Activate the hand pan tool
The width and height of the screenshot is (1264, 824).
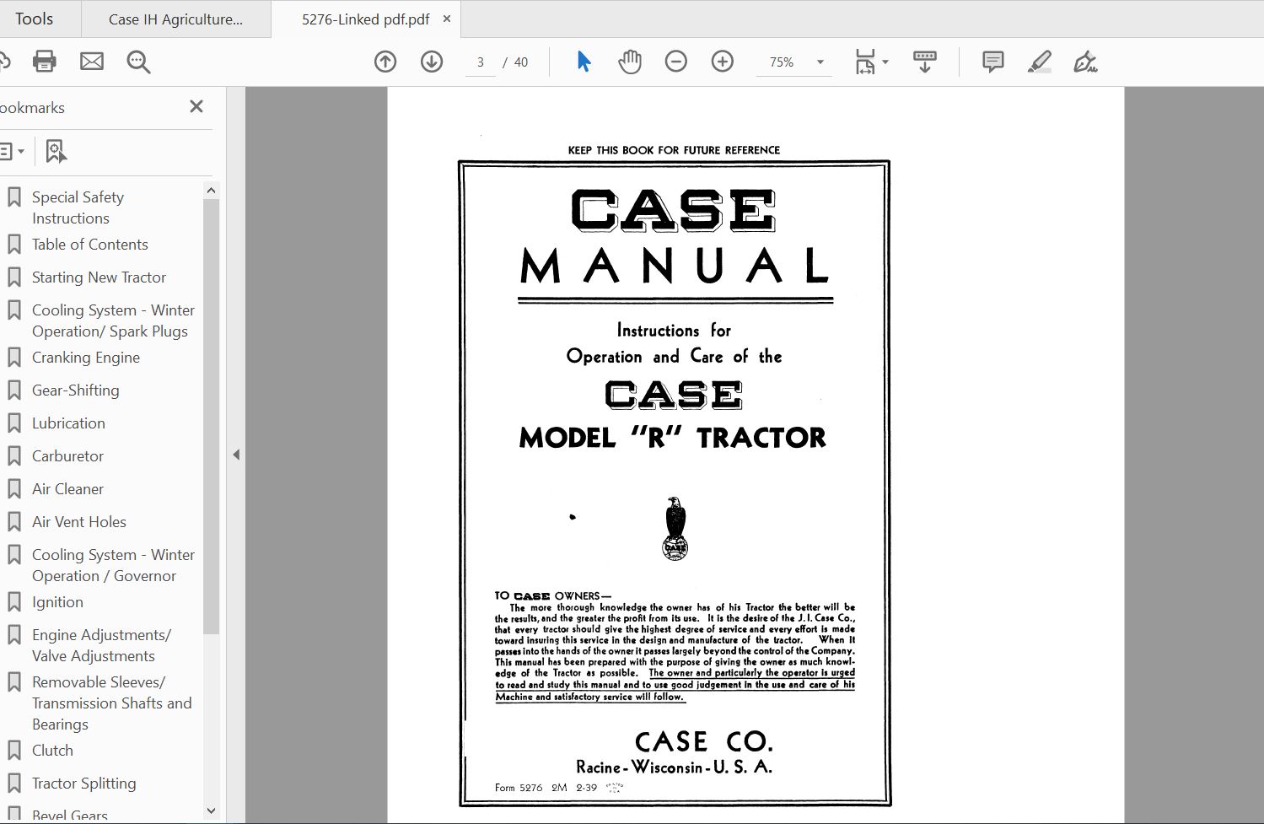[x=630, y=62]
